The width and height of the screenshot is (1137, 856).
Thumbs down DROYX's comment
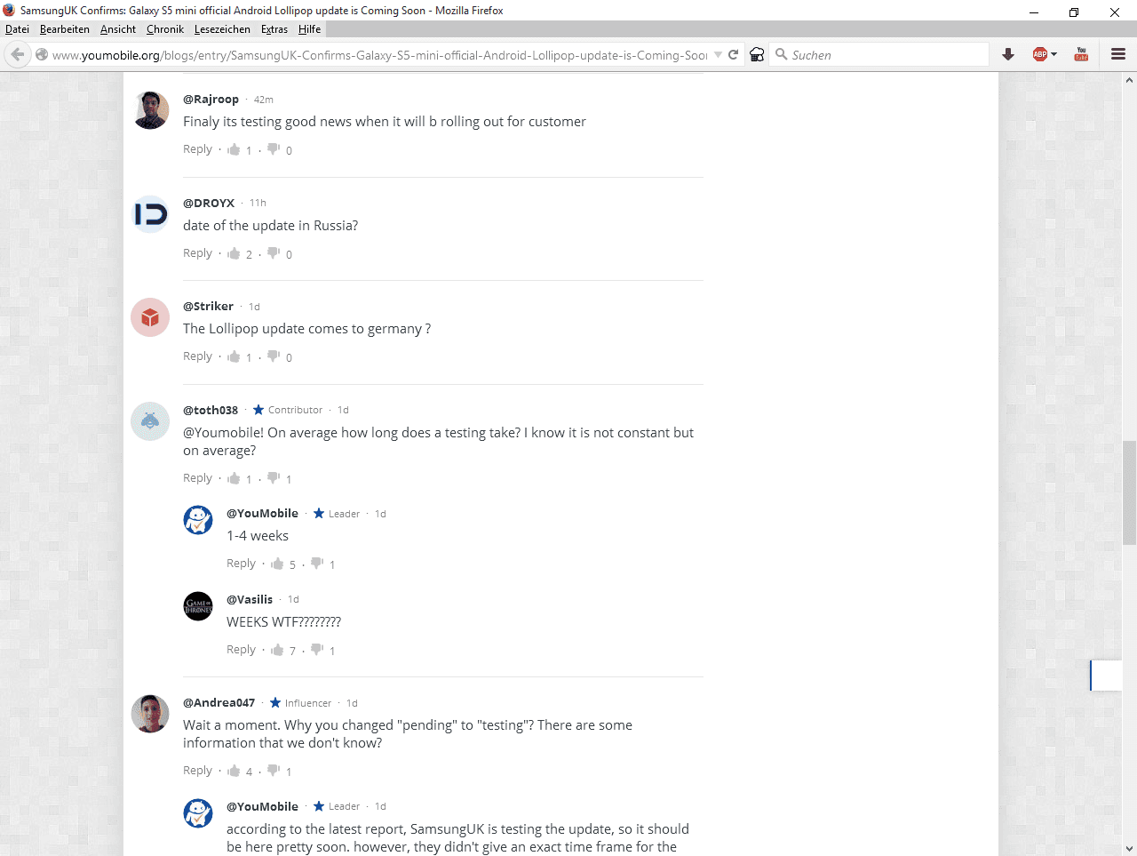[274, 252]
